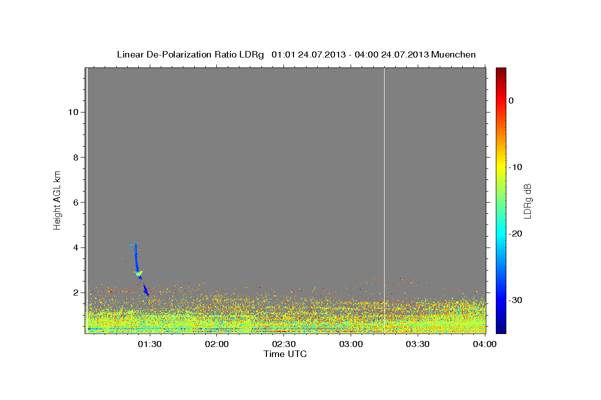Click the 'LDRg dB' colorbar label
The image size is (601, 400).
coord(527,201)
